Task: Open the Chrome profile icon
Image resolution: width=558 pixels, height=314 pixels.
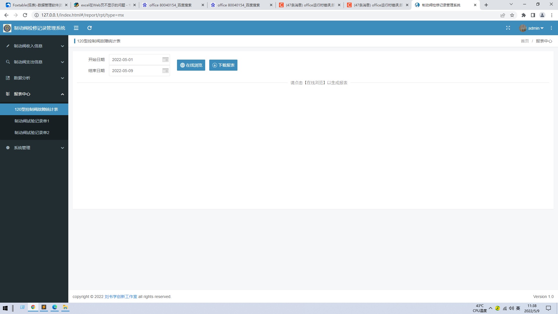Action: (x=542, y=15)
